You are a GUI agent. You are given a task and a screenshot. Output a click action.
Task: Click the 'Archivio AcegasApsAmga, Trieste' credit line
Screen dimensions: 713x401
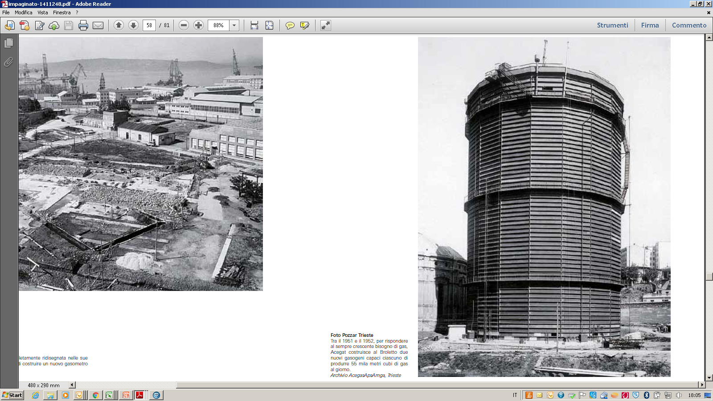[366, 375]
